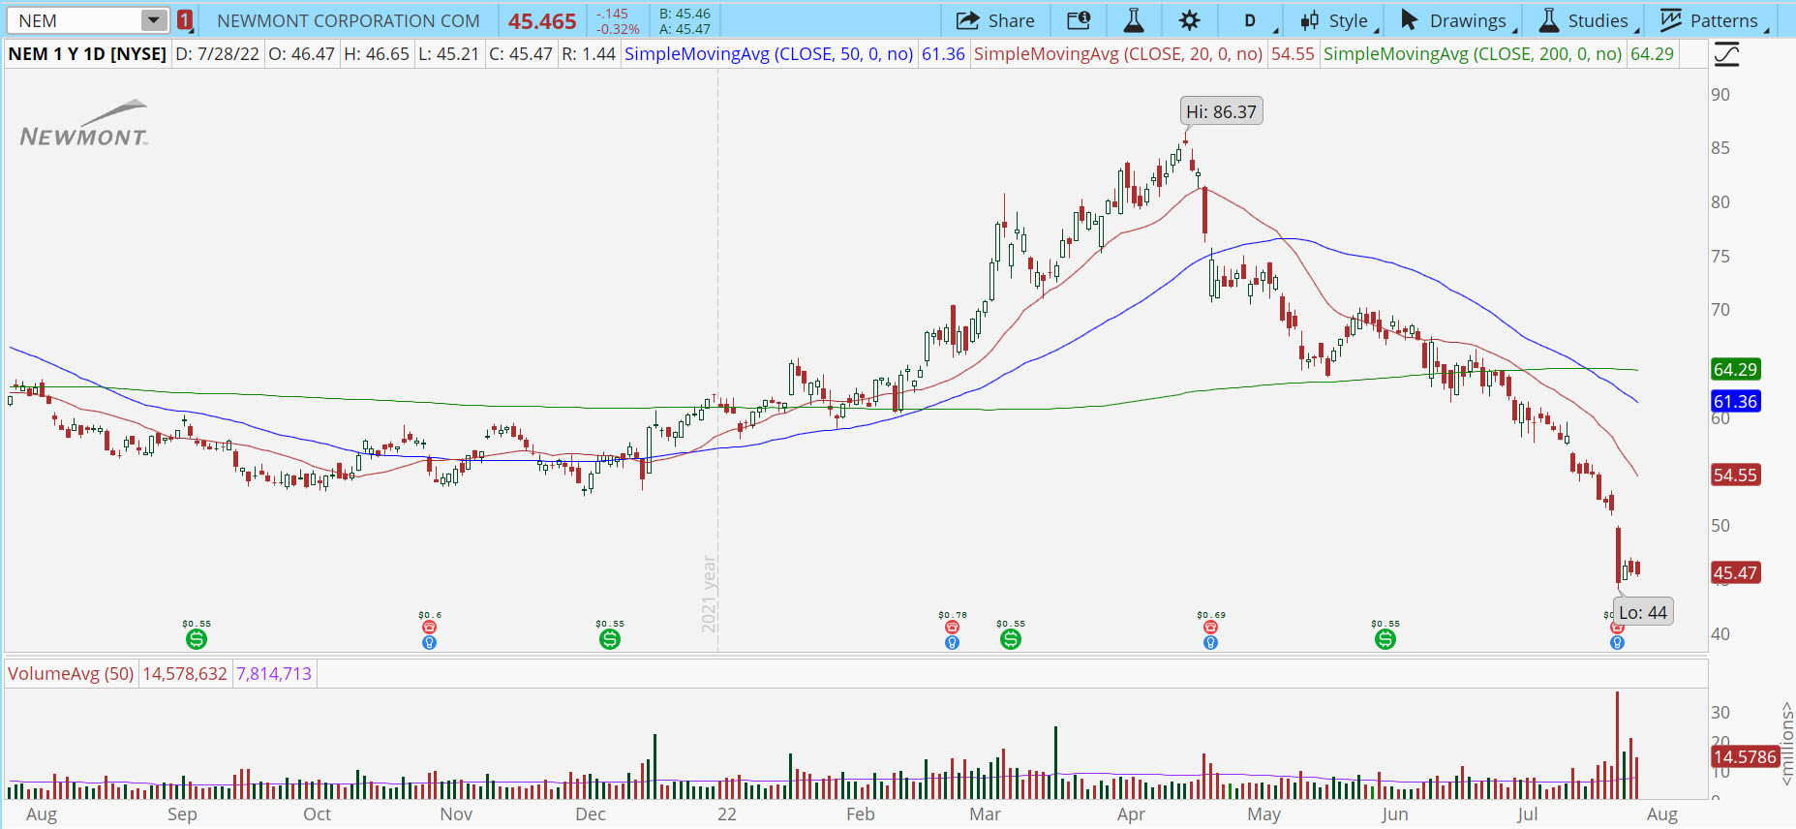Click the NEWMONT CORPORATION COM description
Screen dimensions: 1796x829
(349, 20)
